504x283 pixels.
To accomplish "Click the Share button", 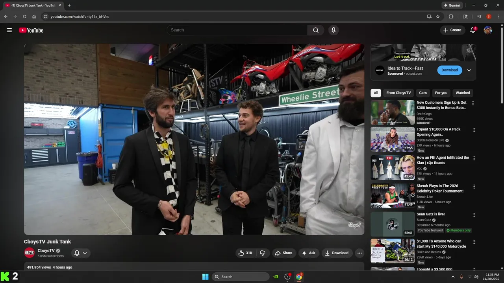I will 283,253.
